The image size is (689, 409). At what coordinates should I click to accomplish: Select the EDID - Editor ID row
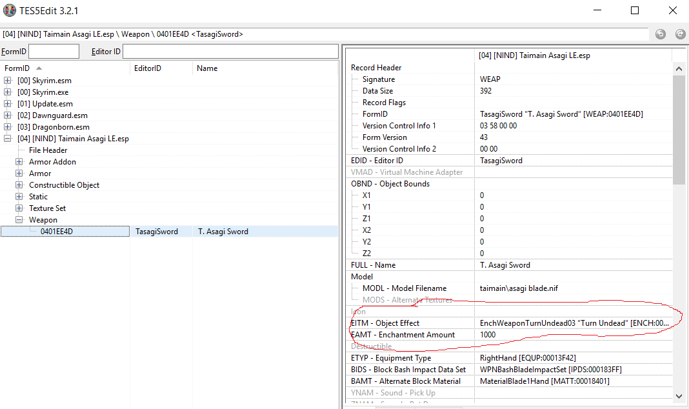tap(508, 161)
